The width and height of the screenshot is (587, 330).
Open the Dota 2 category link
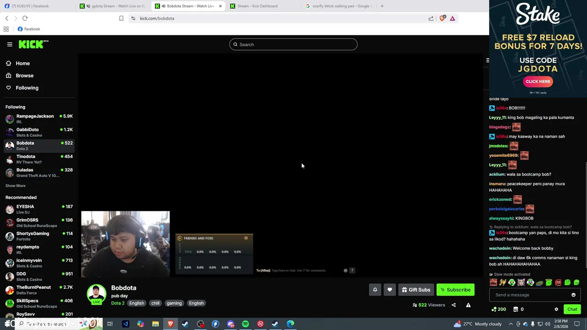pos(118,303)
